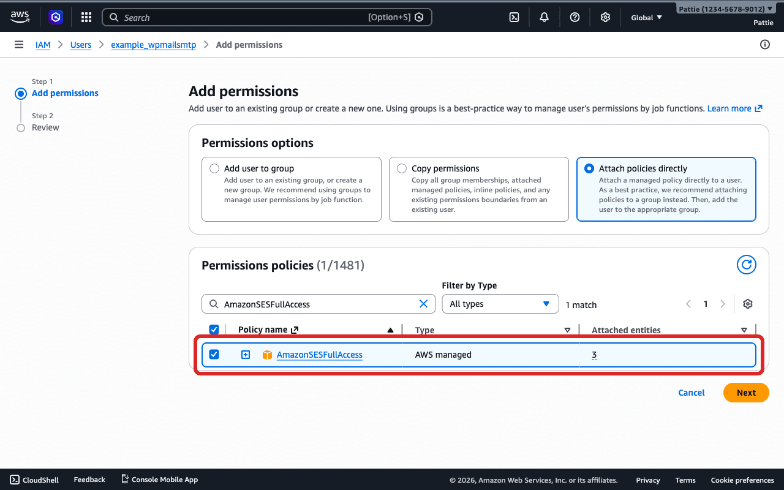Click the orange Next button
Viewport: 784px width, 490px height.
pyautogui.click(x=746, y=393)
